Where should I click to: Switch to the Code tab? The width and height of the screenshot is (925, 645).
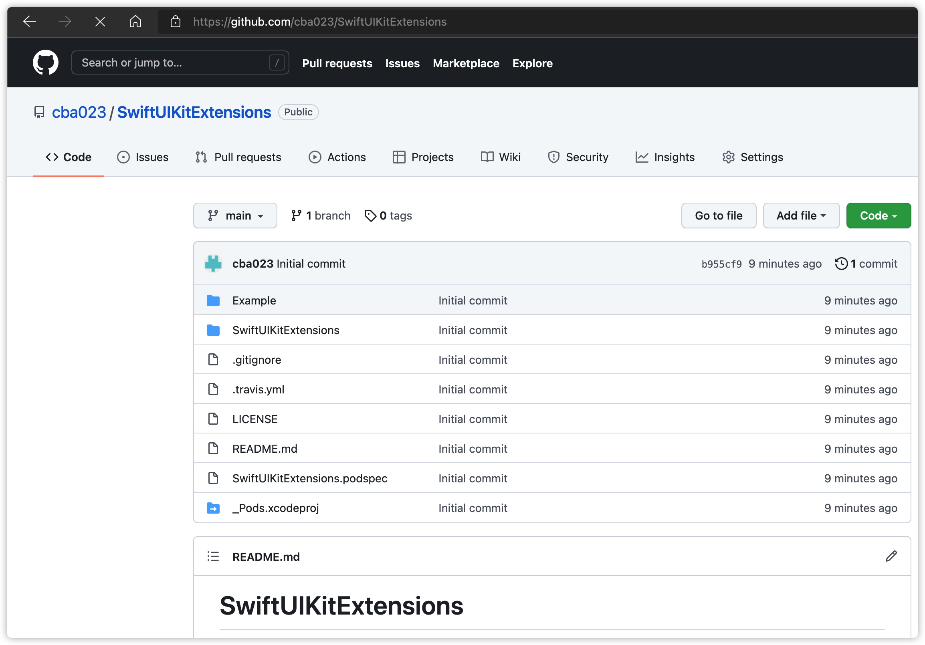coord(69,157)
